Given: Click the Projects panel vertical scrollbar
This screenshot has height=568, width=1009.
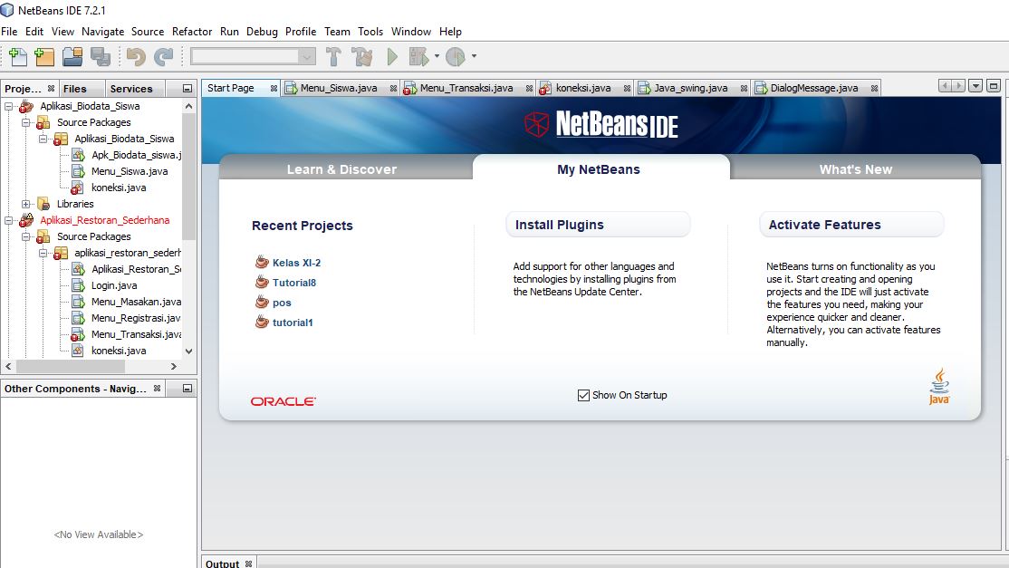Looking at the screenshot, I should (188, 177).
